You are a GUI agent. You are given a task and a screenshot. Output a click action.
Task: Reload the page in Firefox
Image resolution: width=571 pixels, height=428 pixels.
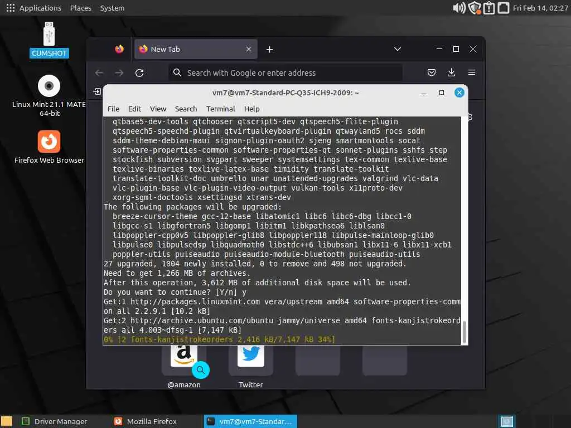pyautogui.click(x=139, y=73)
